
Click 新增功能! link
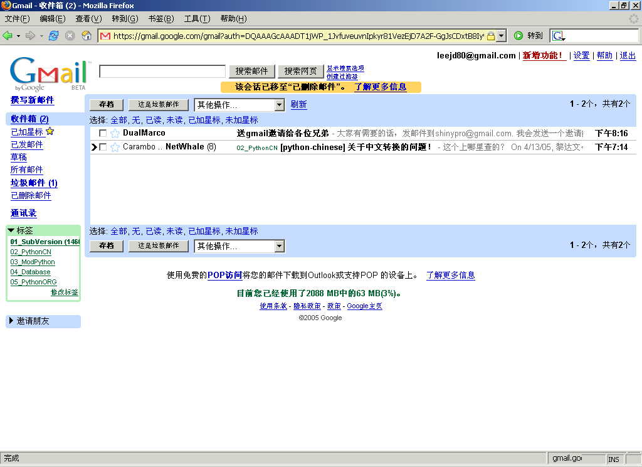[544, 55]
